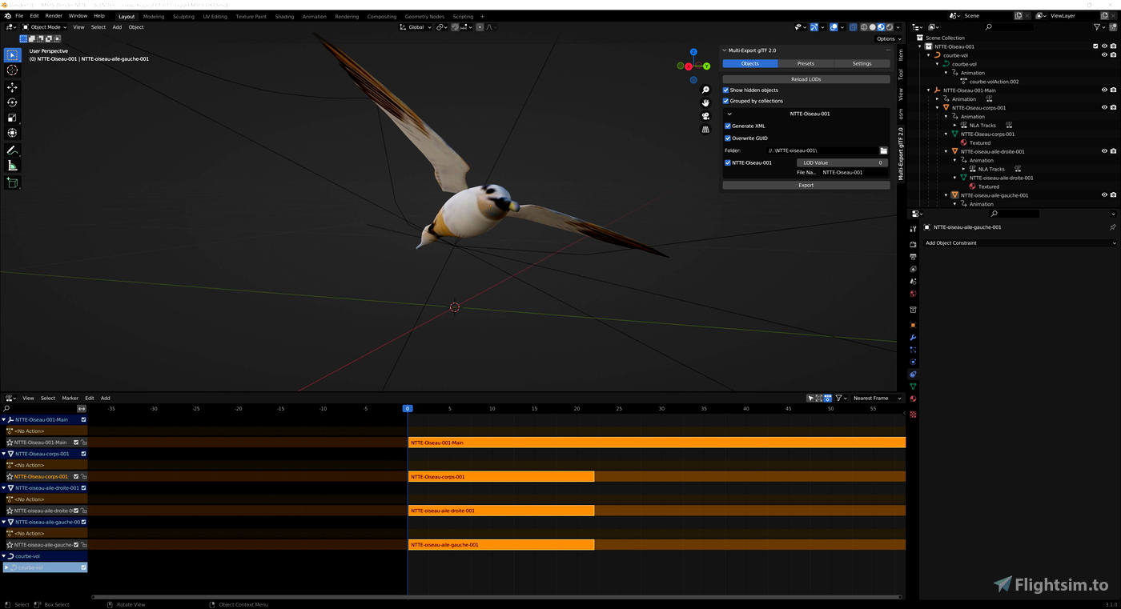Switch to the Presets tab
This screenshot has height=609, width=1121.
(x=806, y=63)
